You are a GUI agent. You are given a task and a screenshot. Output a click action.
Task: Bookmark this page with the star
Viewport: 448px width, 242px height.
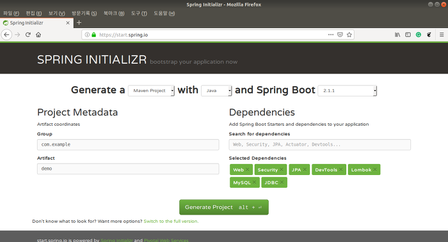[x=349, y=34]
